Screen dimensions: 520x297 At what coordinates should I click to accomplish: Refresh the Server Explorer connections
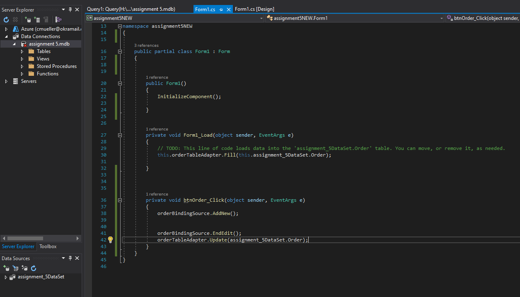pyautogui.click(x=6, y=19)
